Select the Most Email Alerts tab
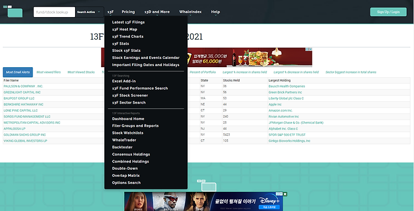Image resolution: width=414 pixels, height=211 pixels. (18, 72)
